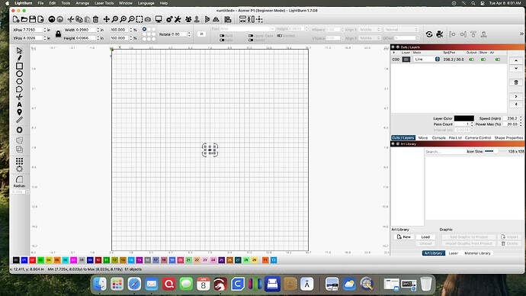Open the Arrange menu
The width and height of the screenshot is (526, 296).
(82, 3)
